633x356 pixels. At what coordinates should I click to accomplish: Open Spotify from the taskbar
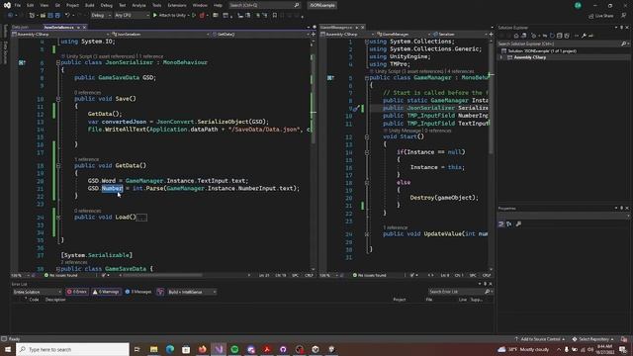pos(234,349)
